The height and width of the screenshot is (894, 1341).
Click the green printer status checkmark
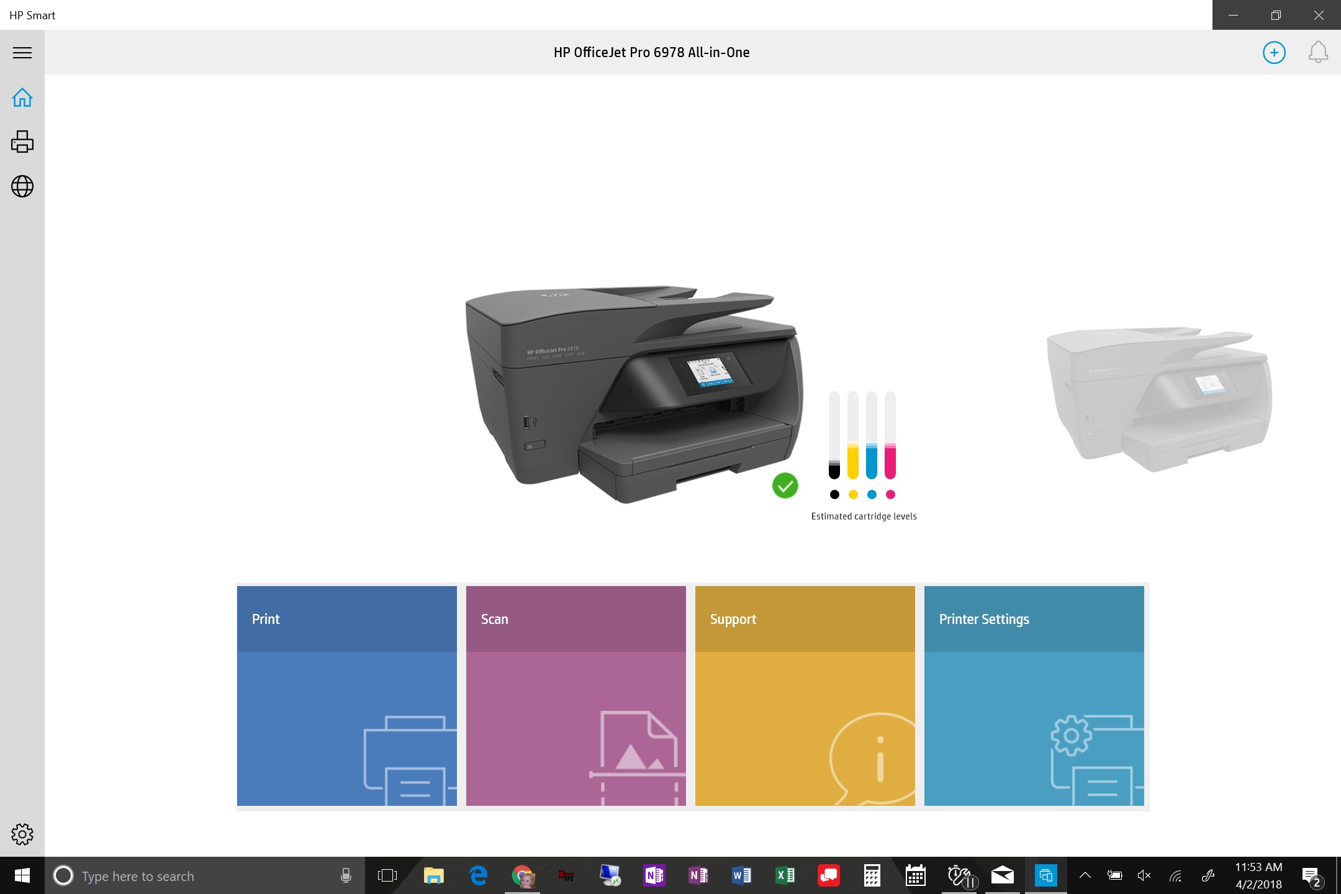tap(785, 485)
